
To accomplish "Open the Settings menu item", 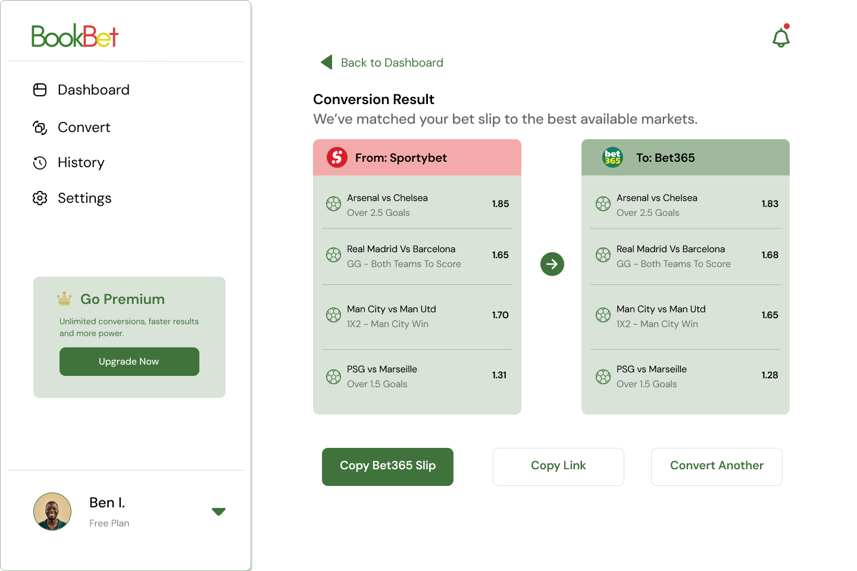I will (85, 198).
